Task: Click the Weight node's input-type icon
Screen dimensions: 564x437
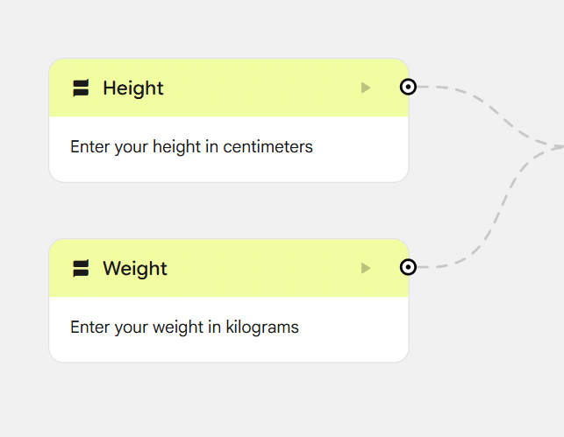Action: [82, 268]
